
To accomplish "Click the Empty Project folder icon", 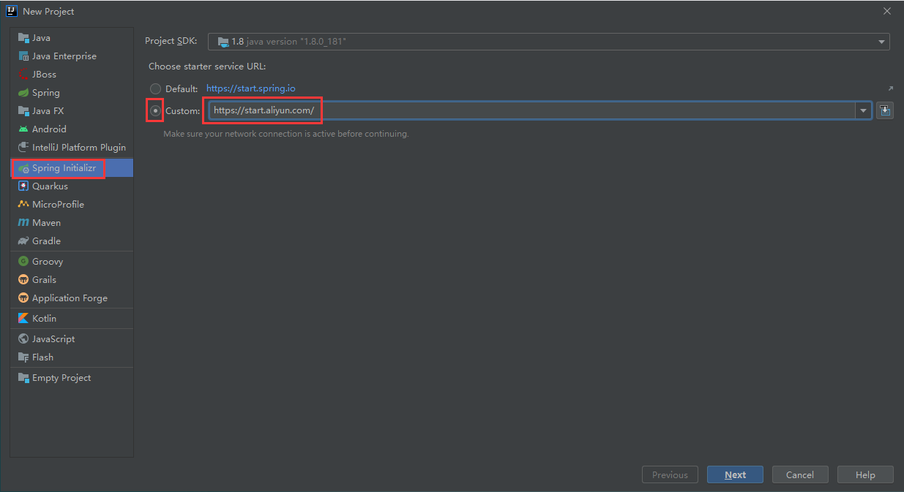I will (x=23, y=378).
